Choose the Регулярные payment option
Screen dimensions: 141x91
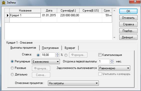[x=12, y=61]
